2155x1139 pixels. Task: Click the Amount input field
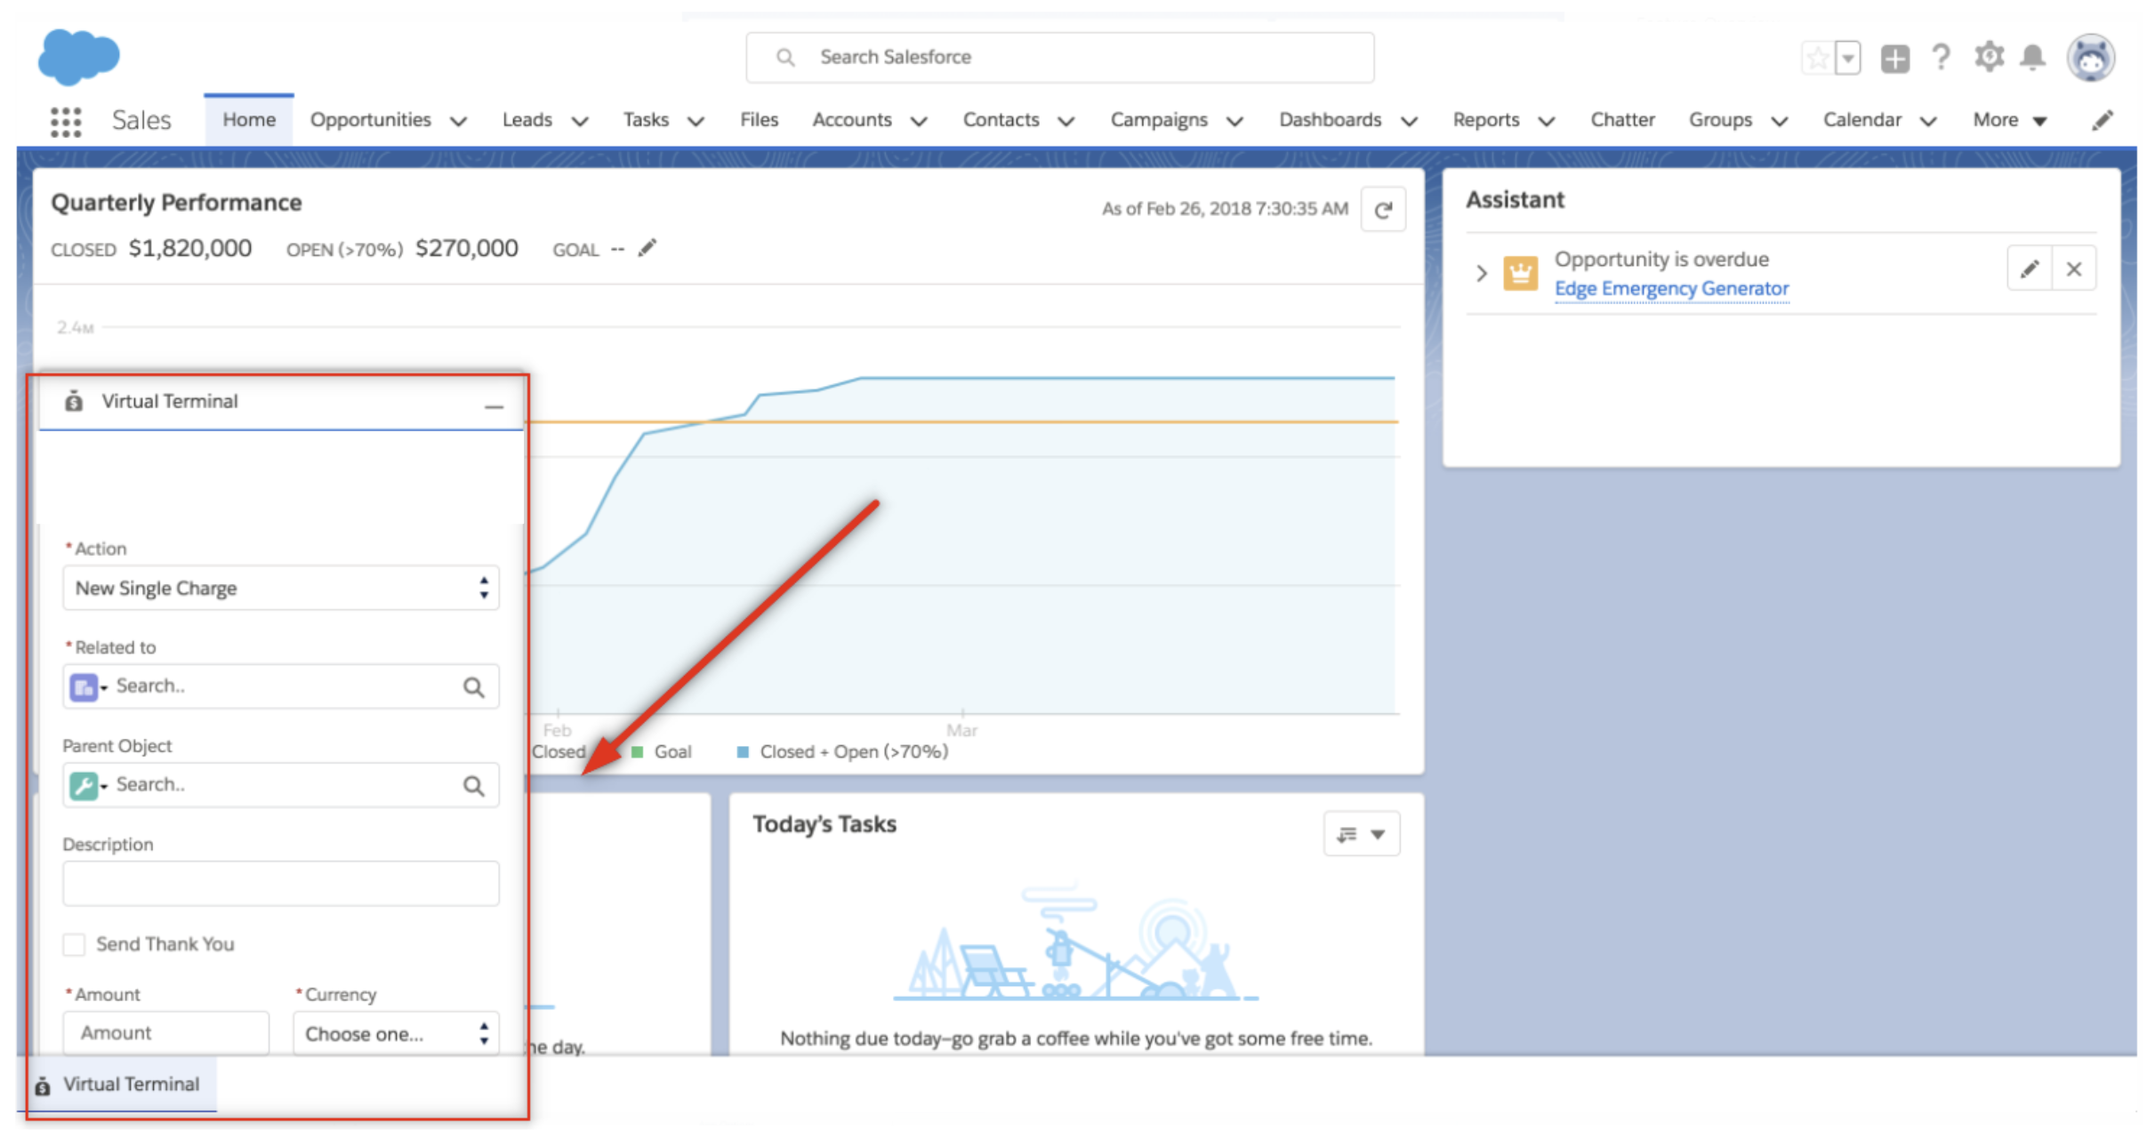165,1033
